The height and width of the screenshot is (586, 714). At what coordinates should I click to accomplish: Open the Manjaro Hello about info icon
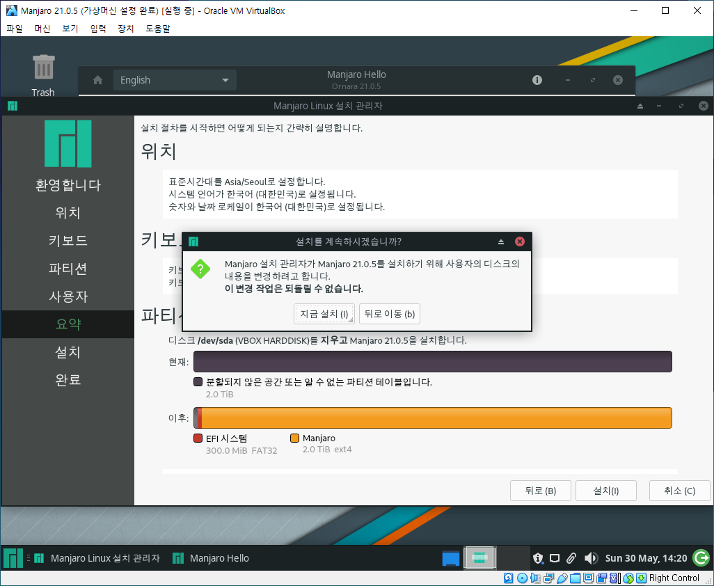pos(537,80)
